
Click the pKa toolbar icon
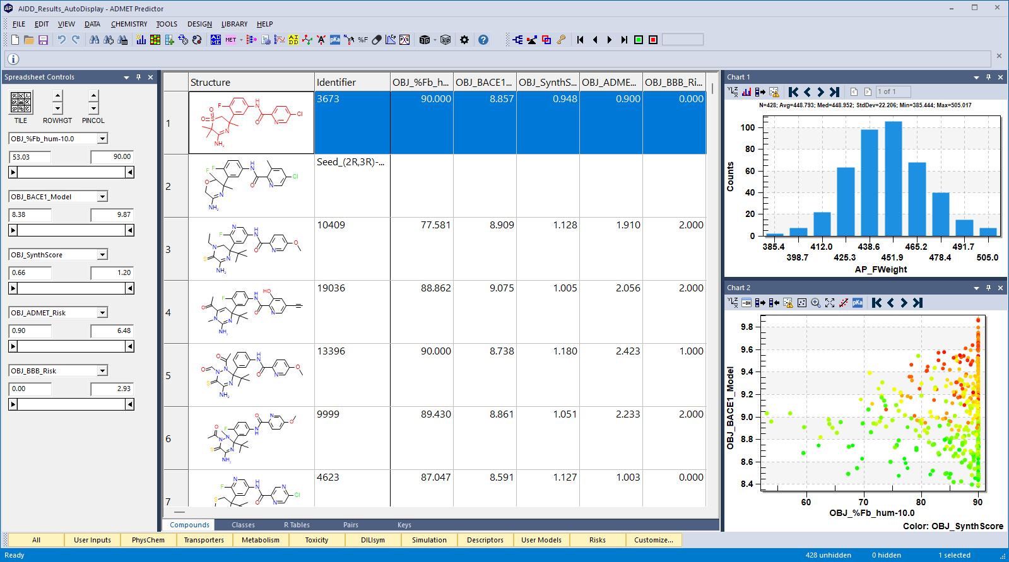point(334,40)
